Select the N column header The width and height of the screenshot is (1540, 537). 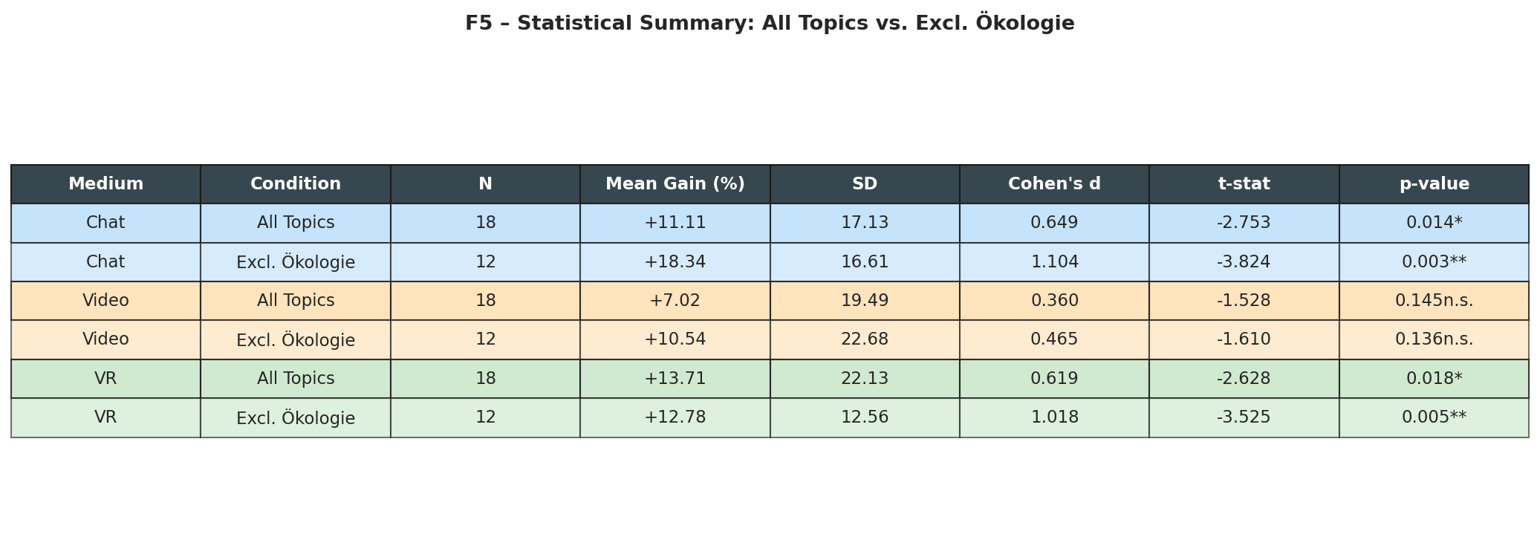[x=485, y=184]
